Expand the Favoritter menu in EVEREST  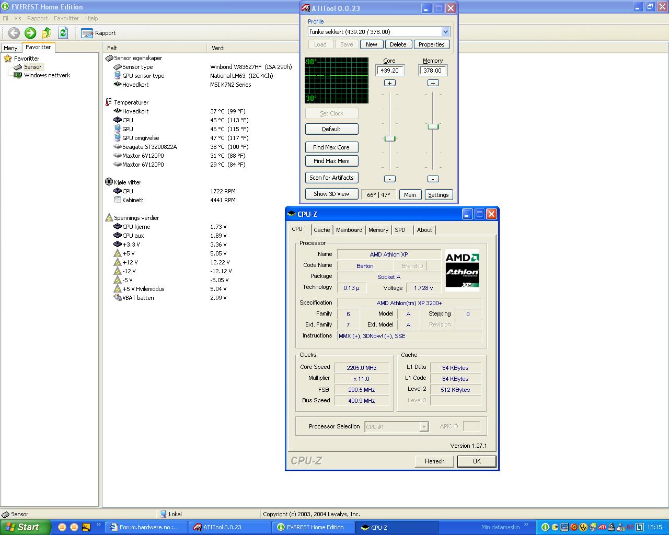click(x=66, y=18)
